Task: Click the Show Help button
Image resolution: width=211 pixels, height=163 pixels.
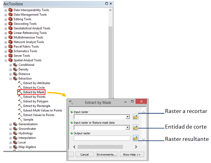Action: click(x=132, y=154)
